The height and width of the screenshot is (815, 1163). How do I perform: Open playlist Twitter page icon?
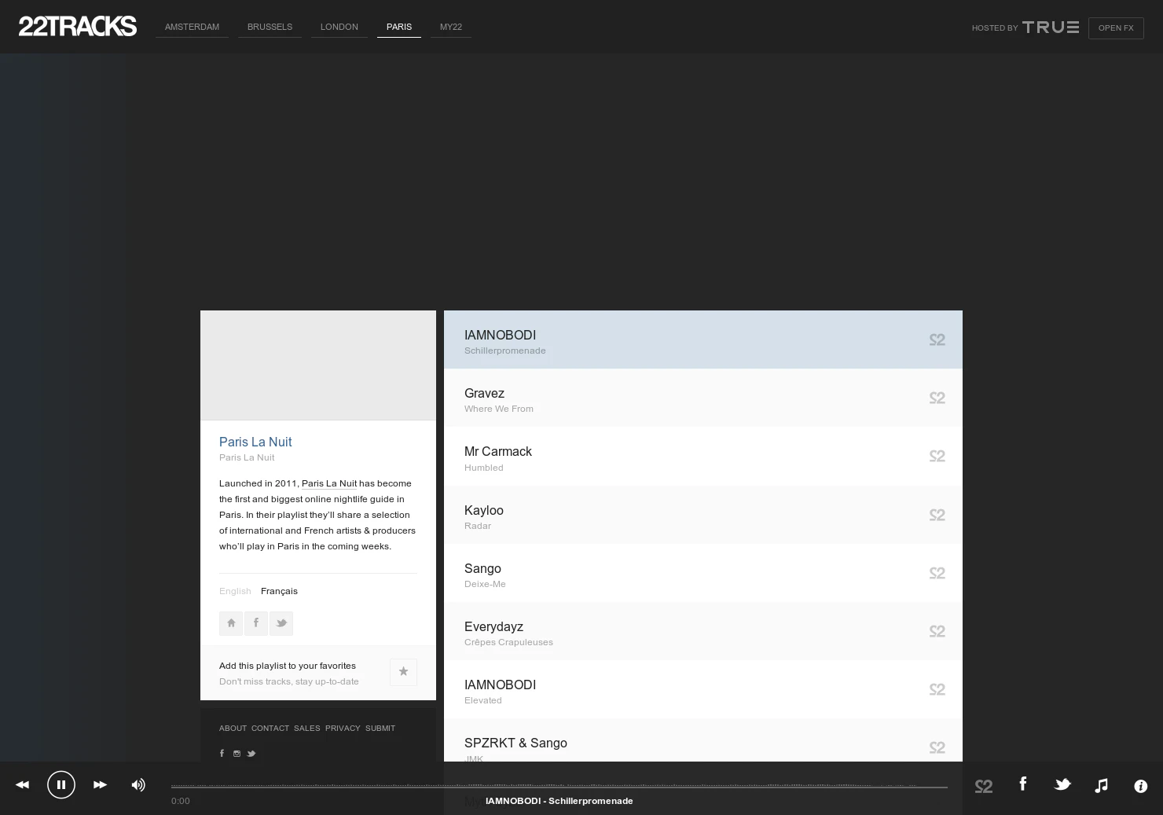(281, 623)
